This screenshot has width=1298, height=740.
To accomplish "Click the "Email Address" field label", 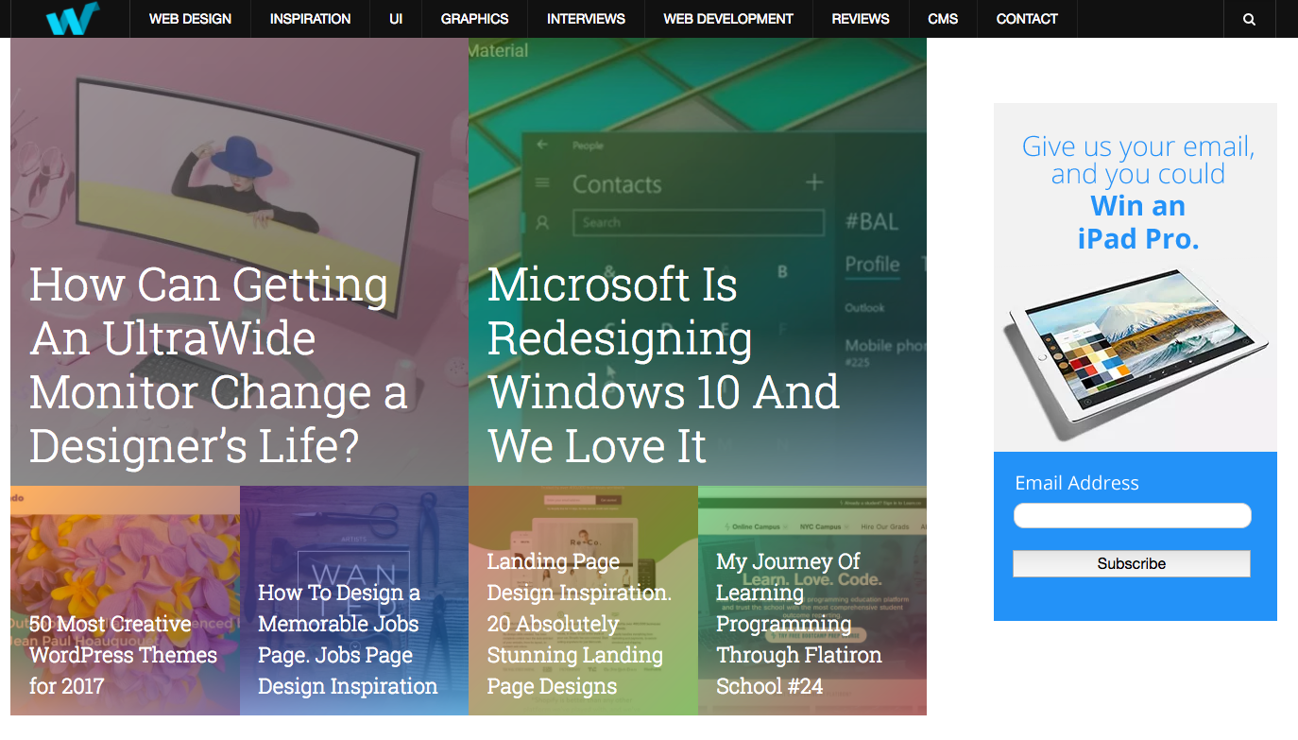I will 1077,483.
